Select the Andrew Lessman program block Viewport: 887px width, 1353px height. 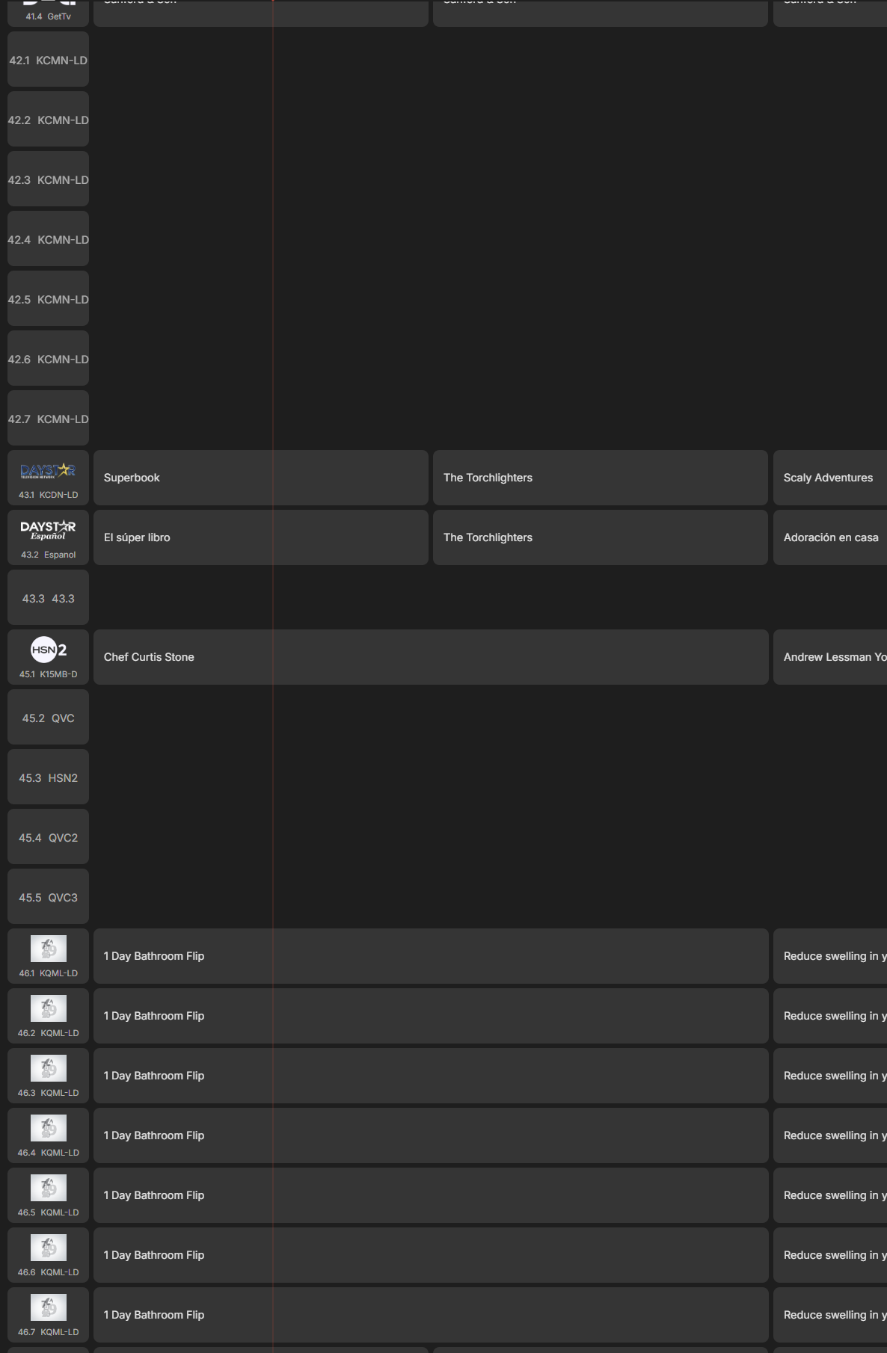click(x=830, y=657)
